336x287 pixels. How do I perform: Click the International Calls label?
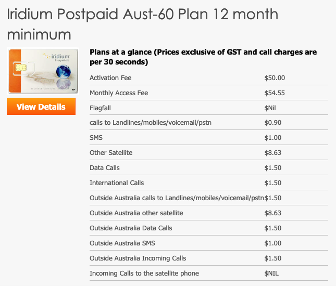tap(117, 183)
